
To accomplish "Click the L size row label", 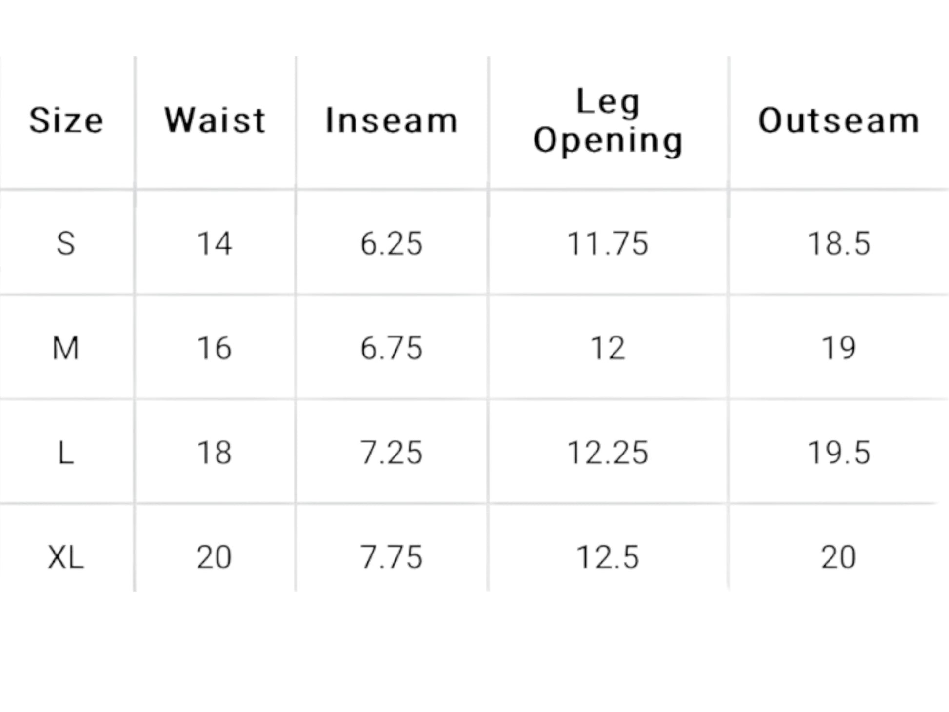I will click(x=66, y=453).
